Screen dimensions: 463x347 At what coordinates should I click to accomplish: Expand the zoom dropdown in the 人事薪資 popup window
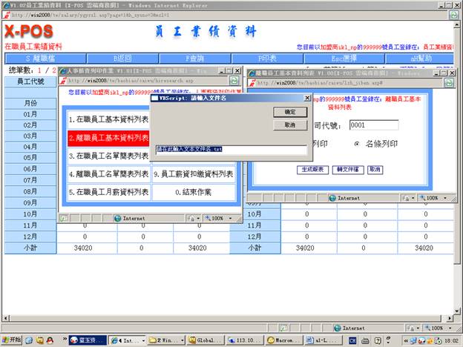pos(219,218)
